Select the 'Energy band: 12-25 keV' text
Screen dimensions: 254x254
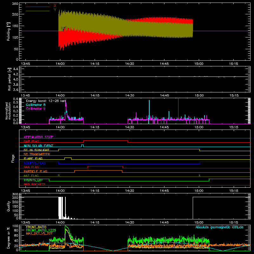[x=46, y=101]
